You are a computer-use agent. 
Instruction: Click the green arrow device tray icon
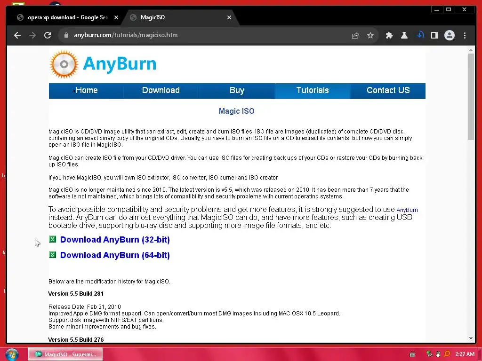point(429,354)
